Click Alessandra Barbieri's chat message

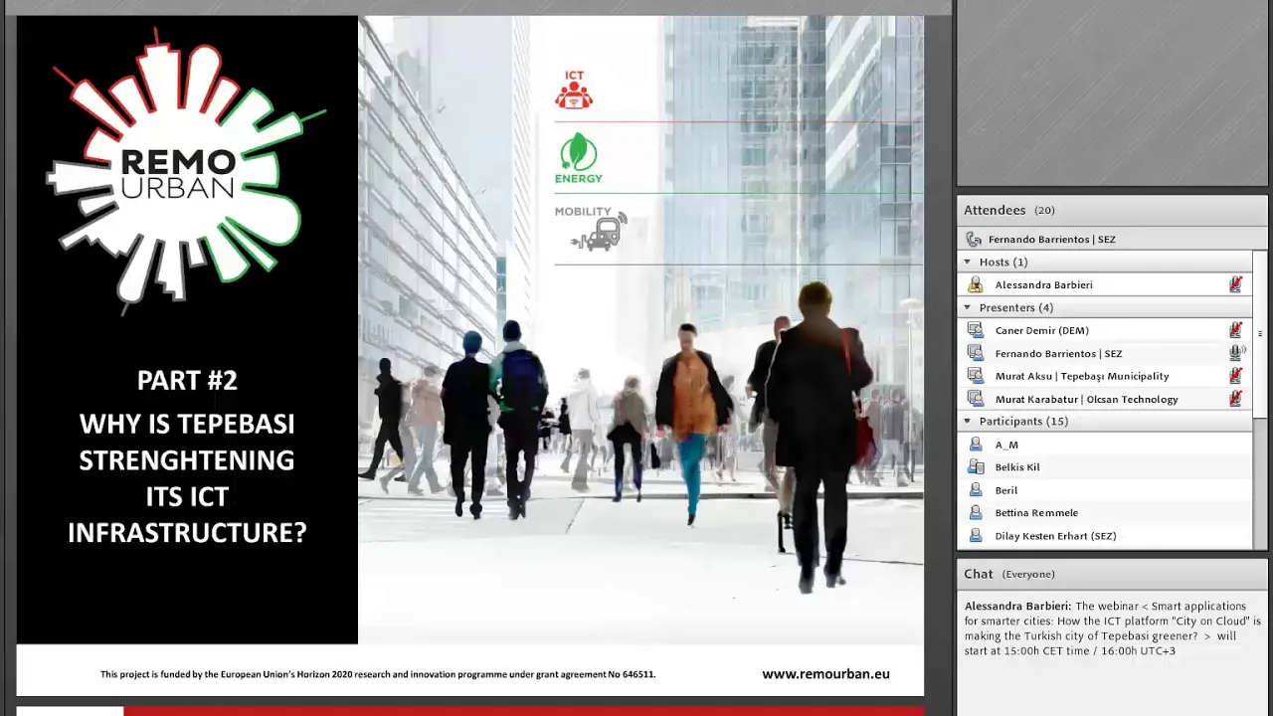[x=1113, y=628]
